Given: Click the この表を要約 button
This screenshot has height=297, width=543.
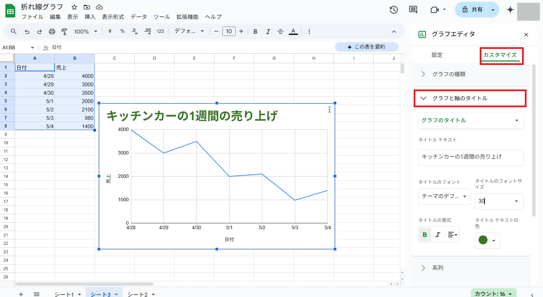Looking at the screenshot, I should [366, 47].
